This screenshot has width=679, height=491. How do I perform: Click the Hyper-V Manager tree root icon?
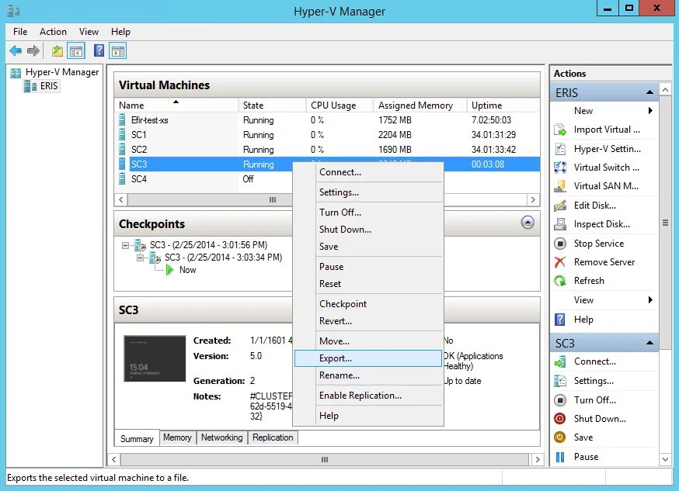coord(16,73)
